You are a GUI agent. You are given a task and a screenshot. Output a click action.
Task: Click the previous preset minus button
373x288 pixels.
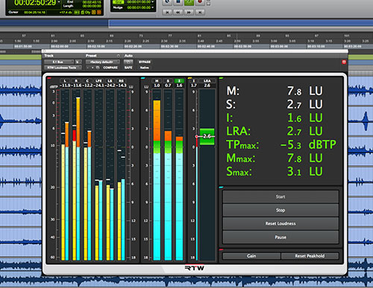(x=88, y=68)
